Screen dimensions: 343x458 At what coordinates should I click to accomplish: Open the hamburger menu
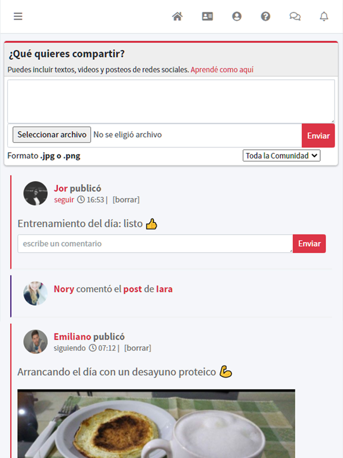coord(18,16)
